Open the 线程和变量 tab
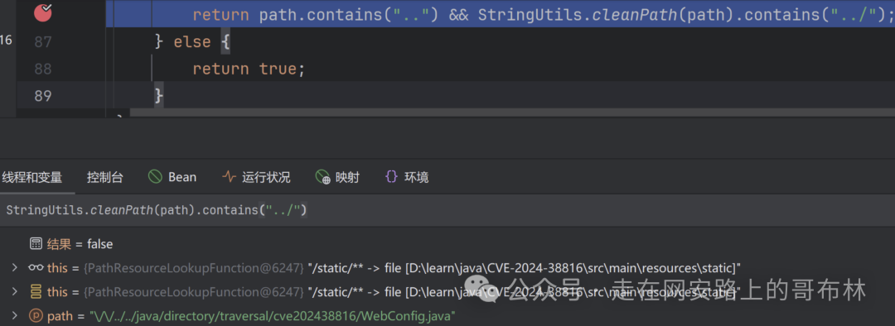 32,177
